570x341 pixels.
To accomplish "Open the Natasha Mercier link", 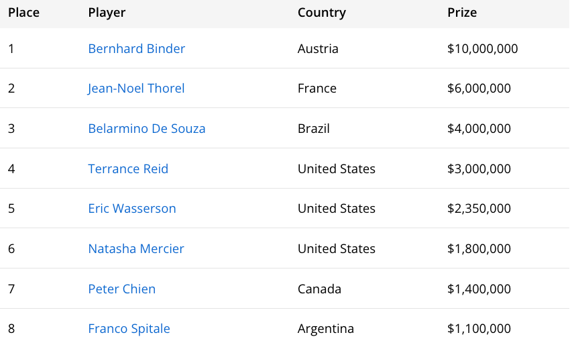I will (136, 248).
